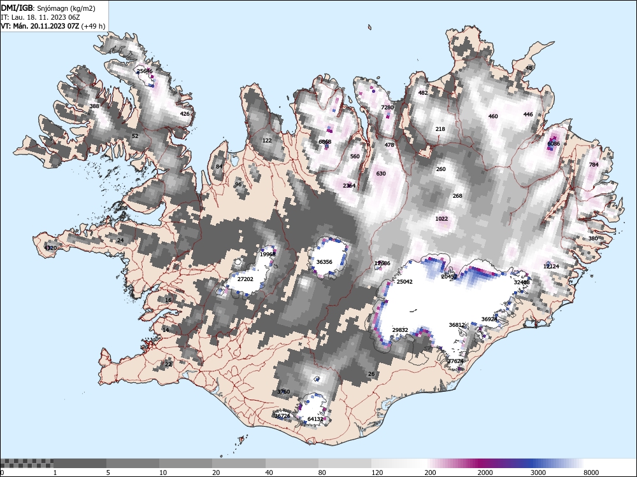Click the snow value 25646 in the Westfjords
Image resolution: width=637 pixels, height=477 pixels.
pos(145,71)
